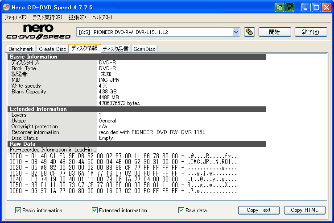Click the Recorder information value text

[x=152, y=132]
